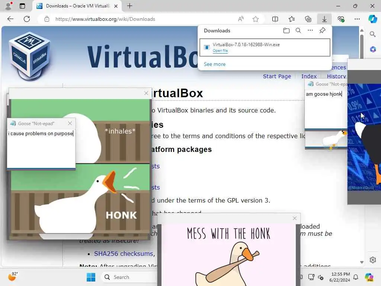Click the MESS WITH THE HONK goose picture

(229, 255)
